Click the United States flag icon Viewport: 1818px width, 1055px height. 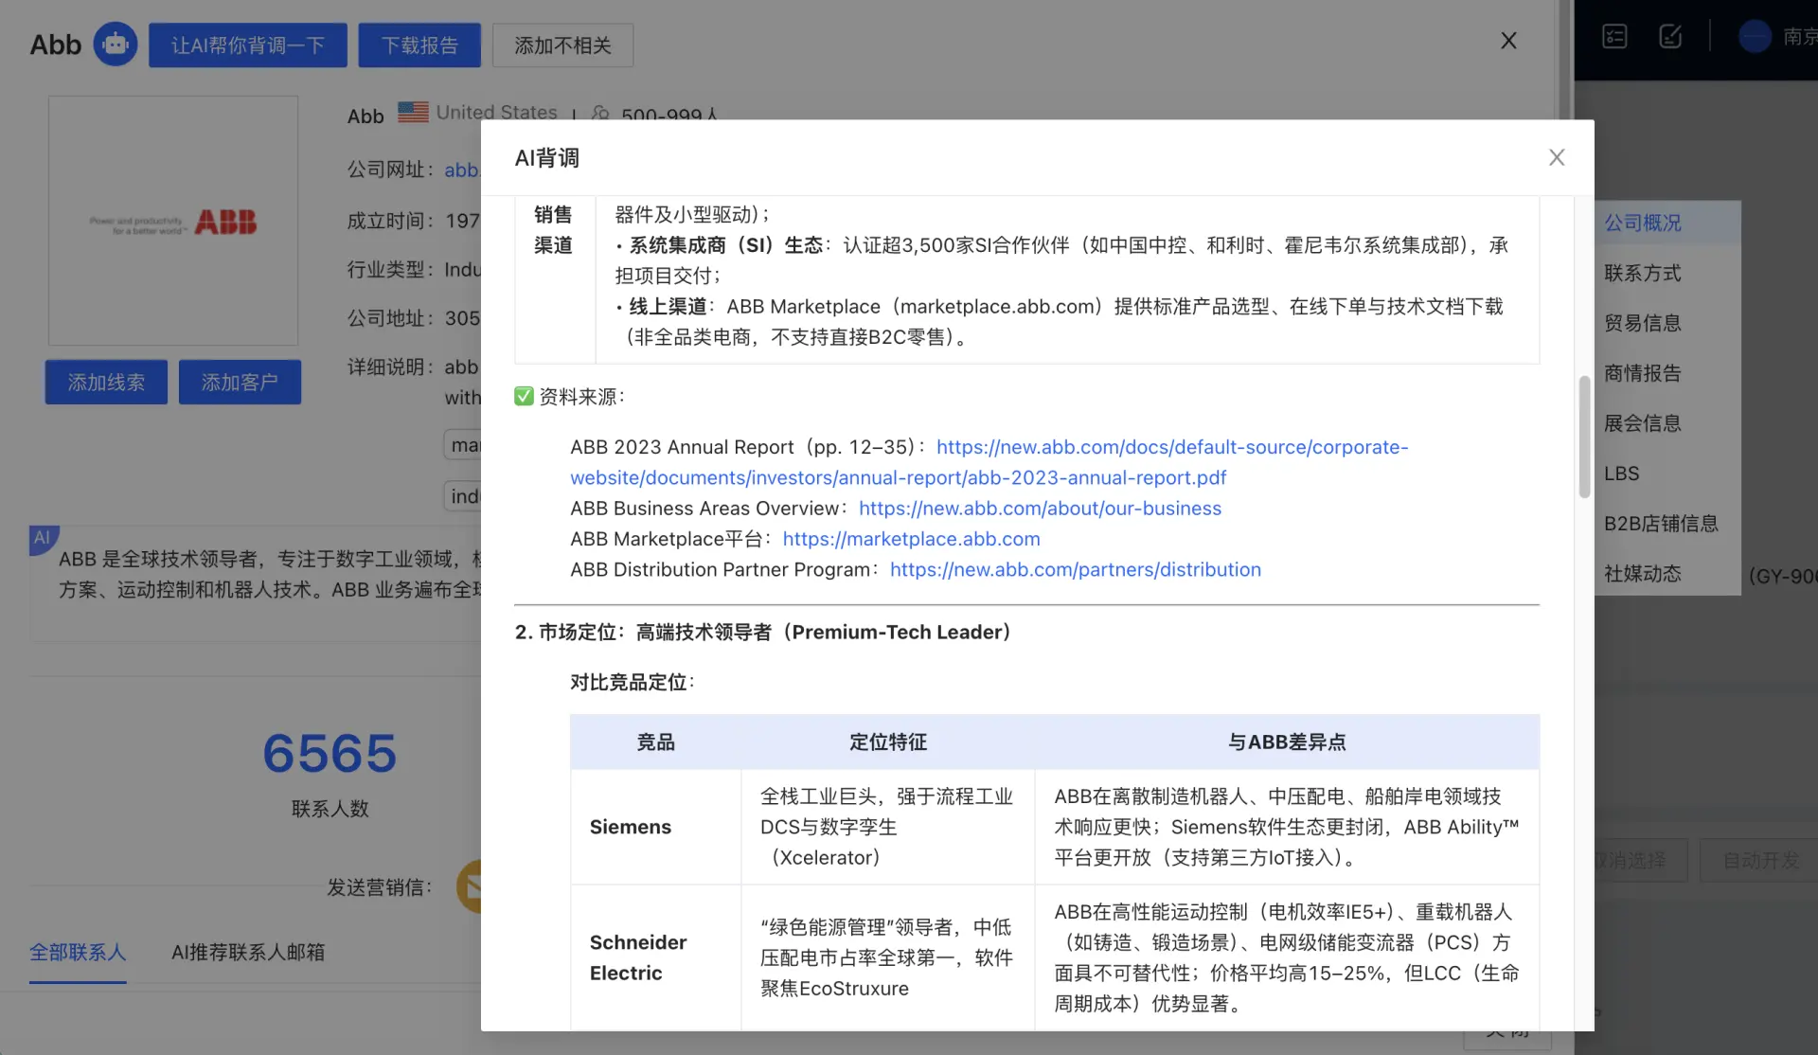point(413,112)
